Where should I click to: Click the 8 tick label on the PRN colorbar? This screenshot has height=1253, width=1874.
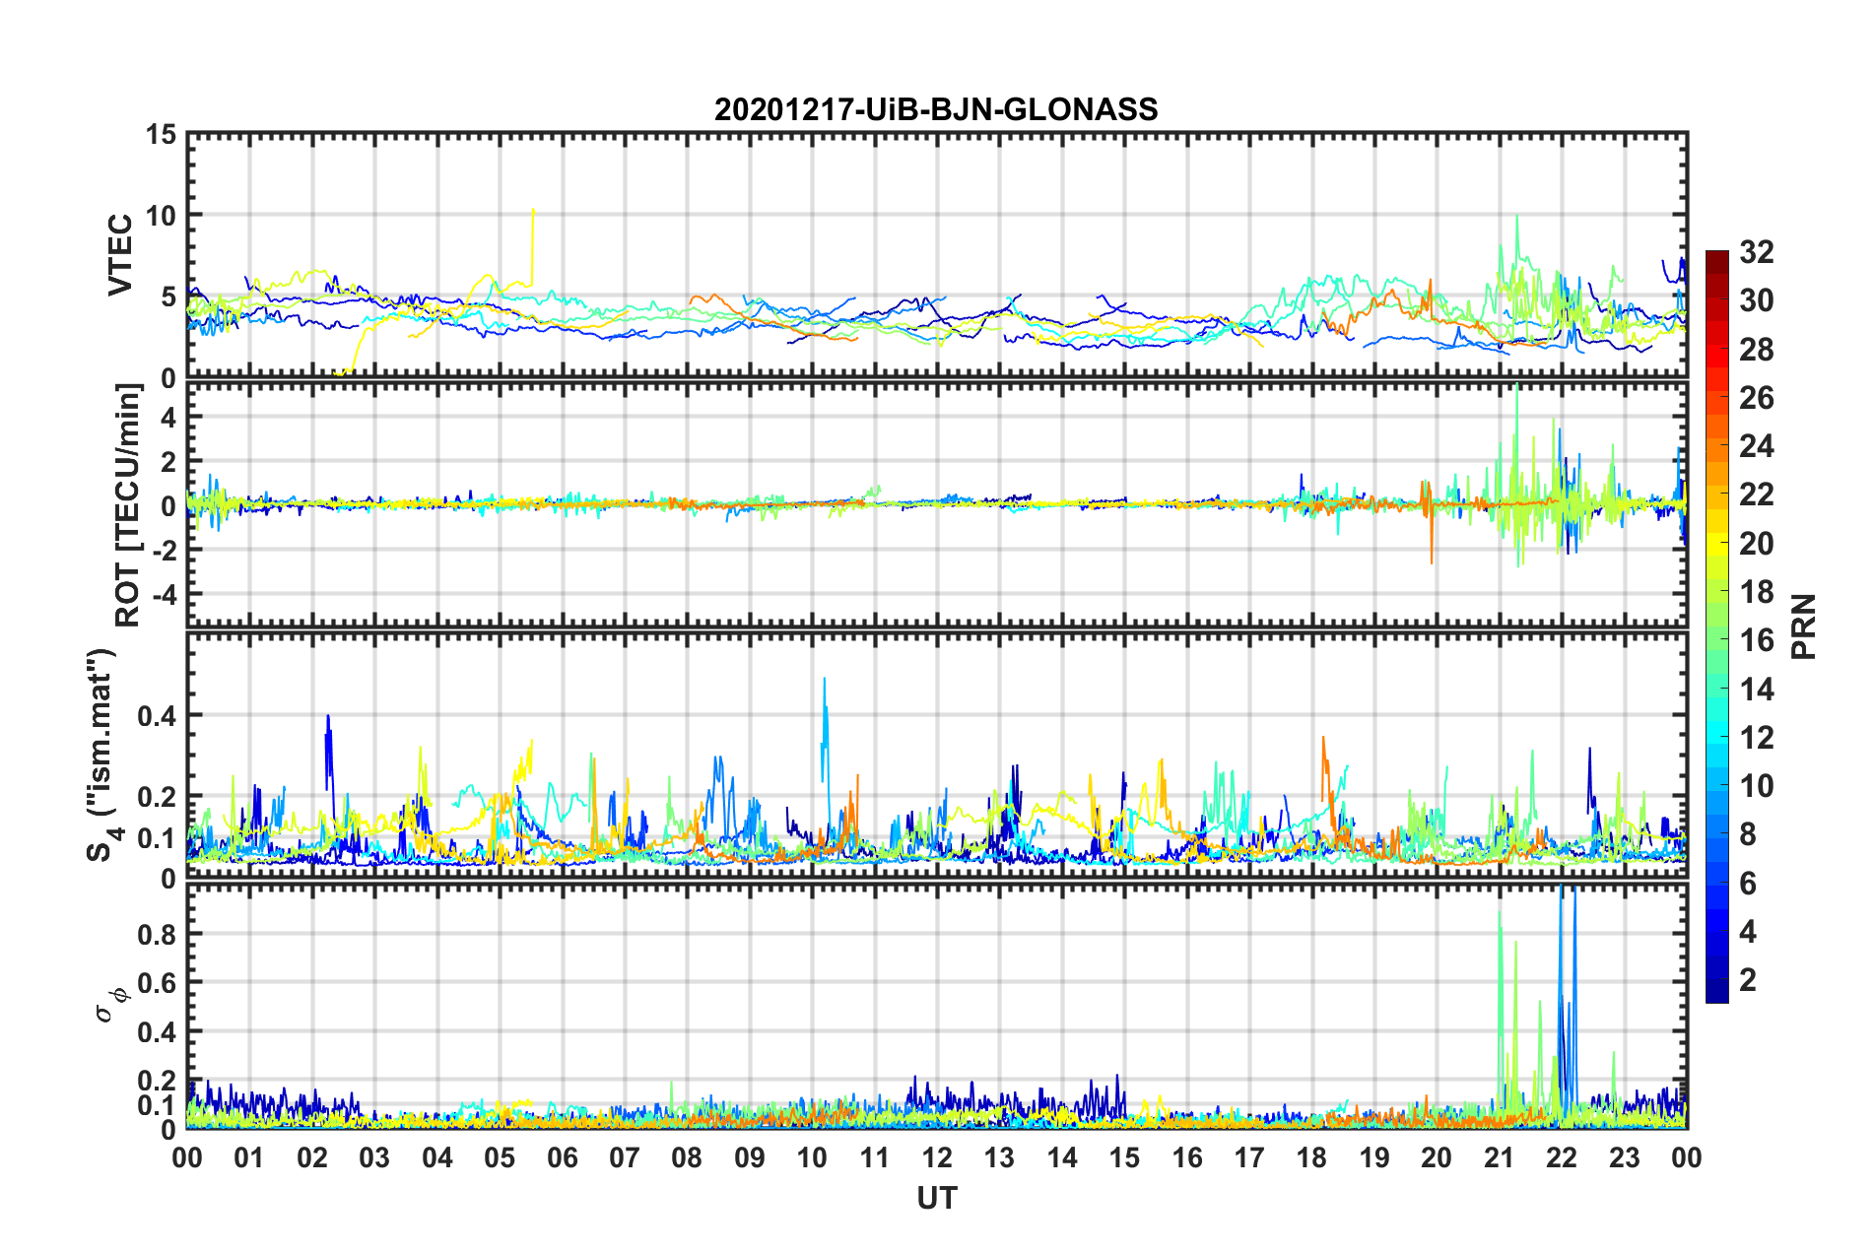(x=1748, y=834)
